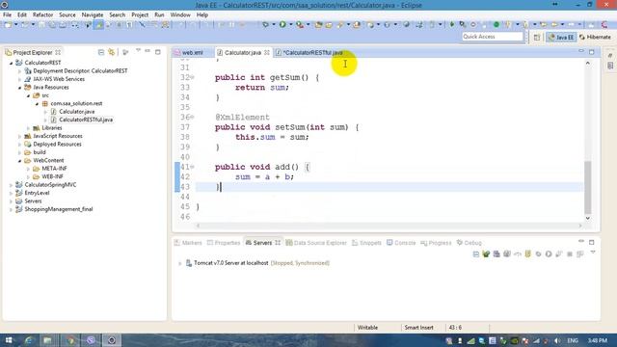Click the Writable status entry
This screenshot has width=617, height=347.
click(x=367, y=328)
